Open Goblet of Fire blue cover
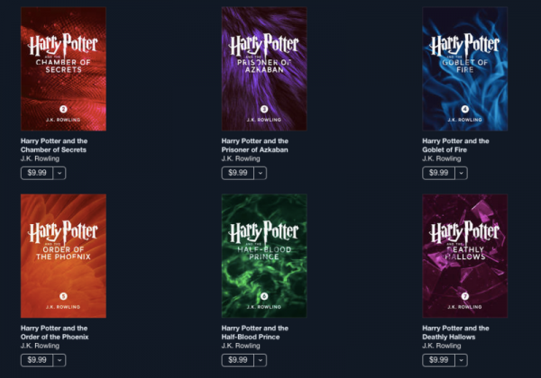Image resolution: width=541 pixels, height=378 pixels. click(x=465, y=69)
